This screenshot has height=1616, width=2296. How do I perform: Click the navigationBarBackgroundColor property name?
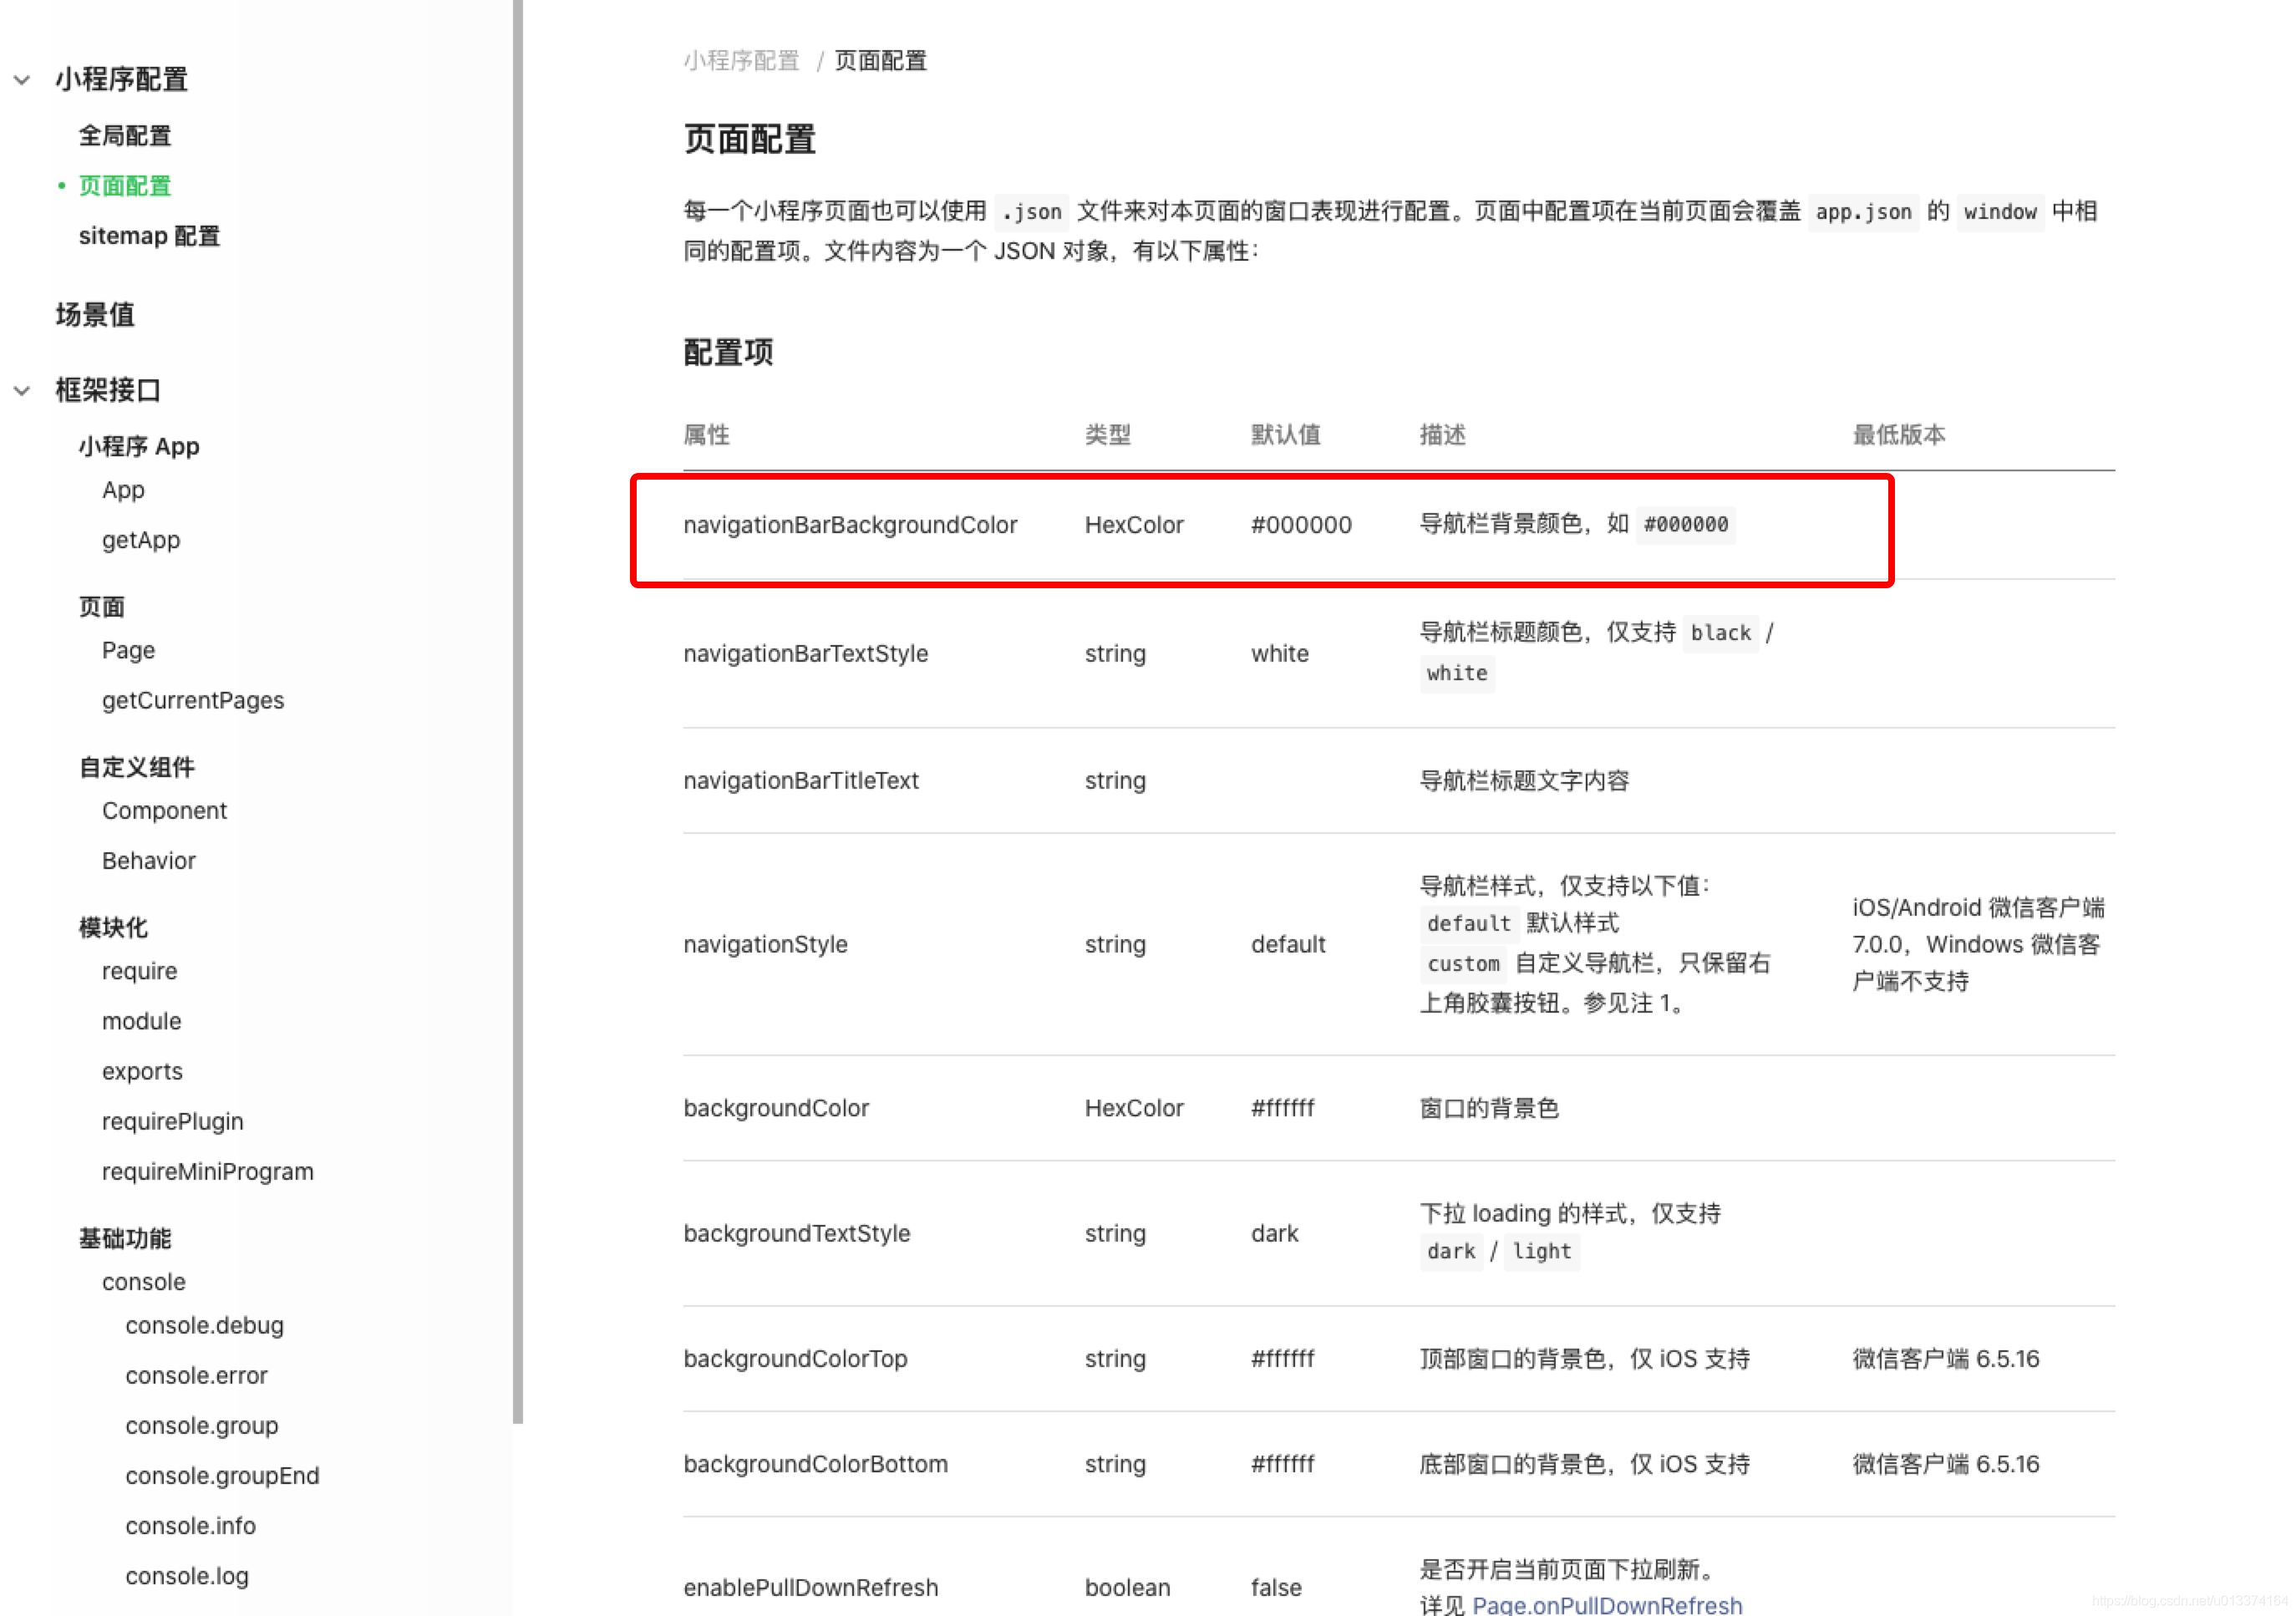tap(850, 525)
